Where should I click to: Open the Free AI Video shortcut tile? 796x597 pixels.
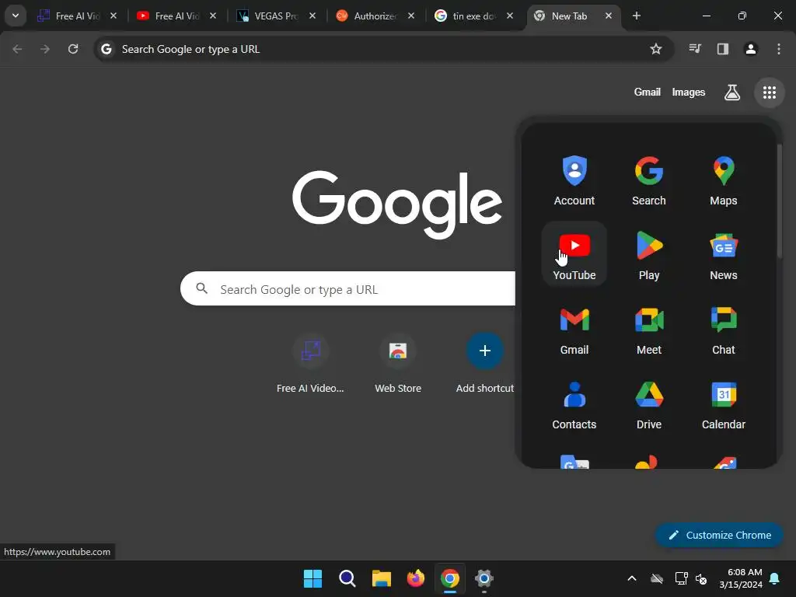coord(310,364)
